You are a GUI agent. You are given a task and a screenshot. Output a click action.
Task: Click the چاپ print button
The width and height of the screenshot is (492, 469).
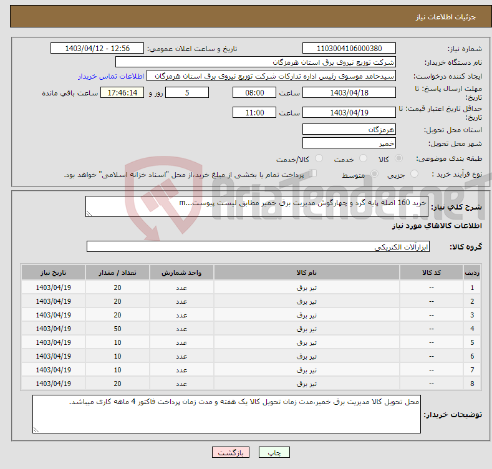pyautogui.click(x=274, y=452)
